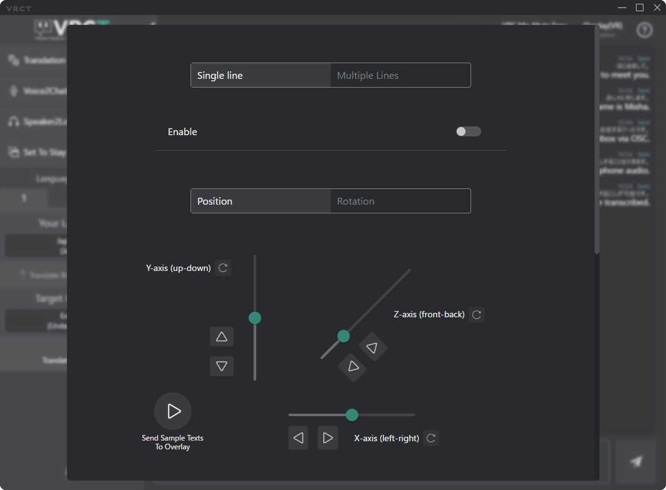Select language preset tab 1

point(24,198)
